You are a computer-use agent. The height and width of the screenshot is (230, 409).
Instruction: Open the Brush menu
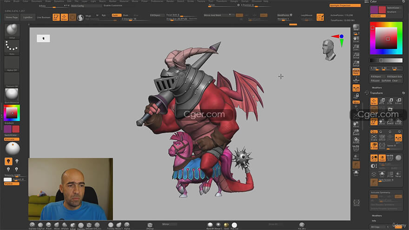click(x=16, y=1)
